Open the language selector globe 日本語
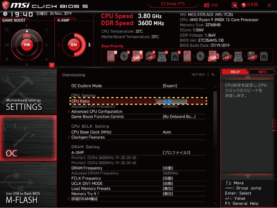The image size is (277, 208). pyautogui.click(x=250, y=5)
